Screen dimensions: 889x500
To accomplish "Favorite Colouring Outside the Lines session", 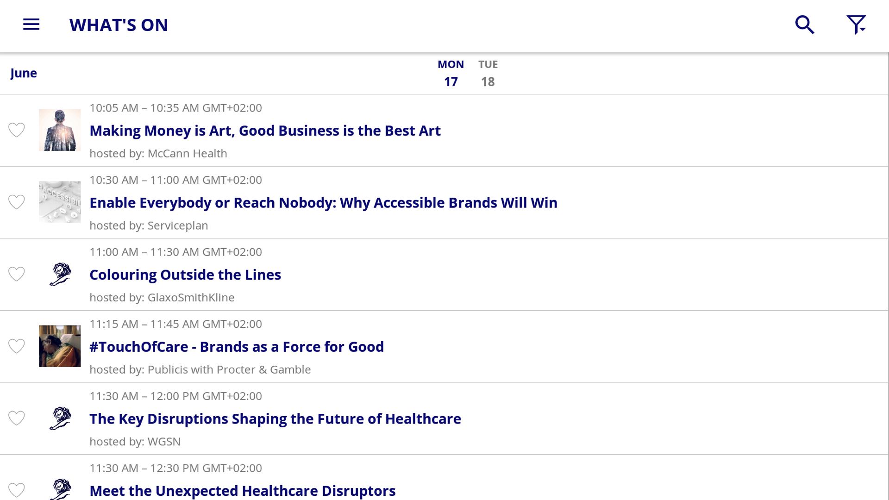I will click(x=17, y=274).
